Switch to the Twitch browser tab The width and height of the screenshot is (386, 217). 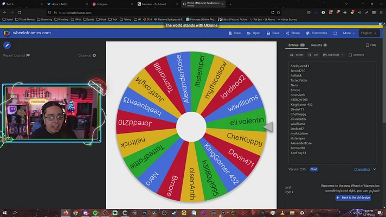tap(22, 4)
